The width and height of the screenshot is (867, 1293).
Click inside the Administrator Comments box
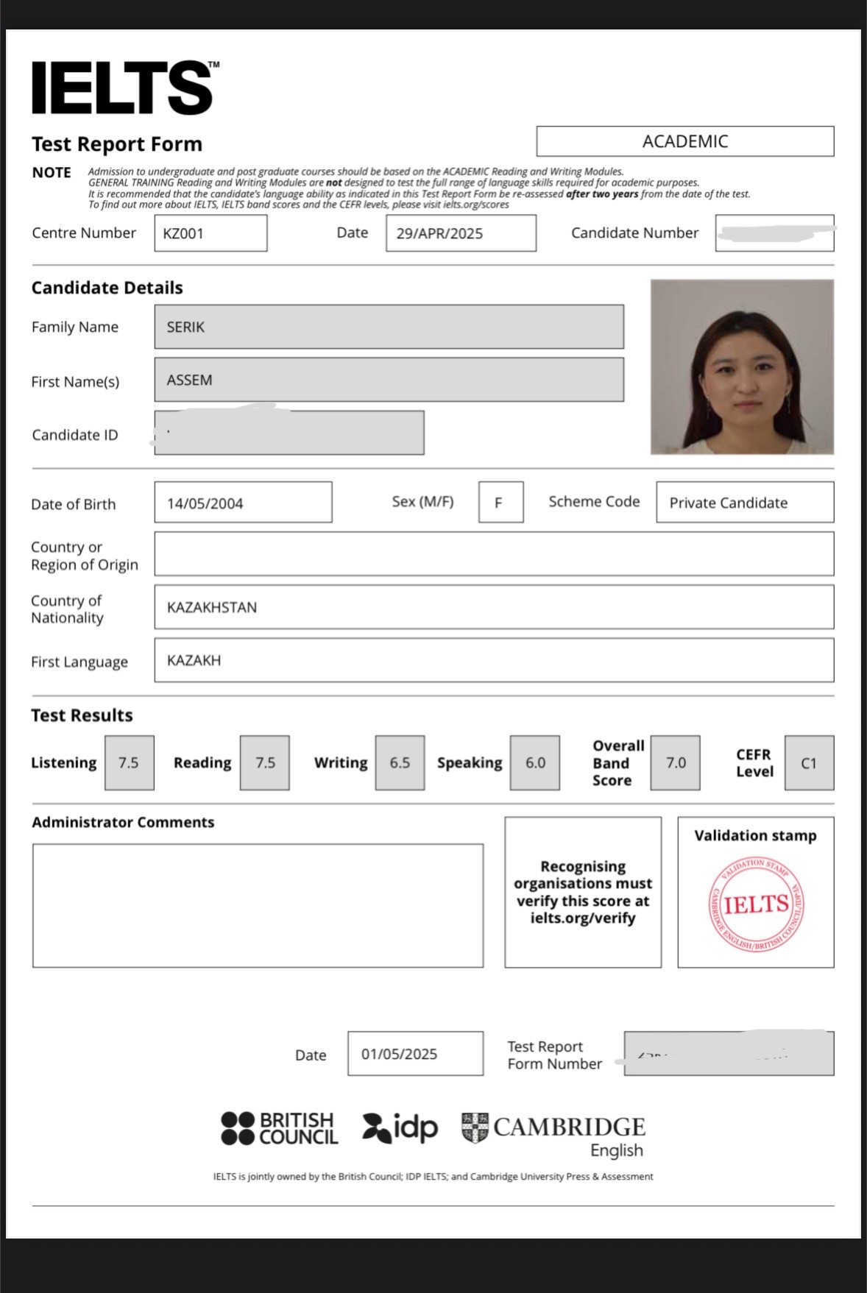point(258,905)
